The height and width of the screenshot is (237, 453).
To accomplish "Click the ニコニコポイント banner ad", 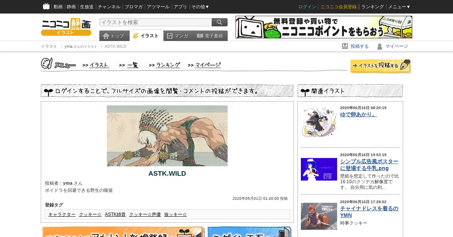I will click(324, 27).
